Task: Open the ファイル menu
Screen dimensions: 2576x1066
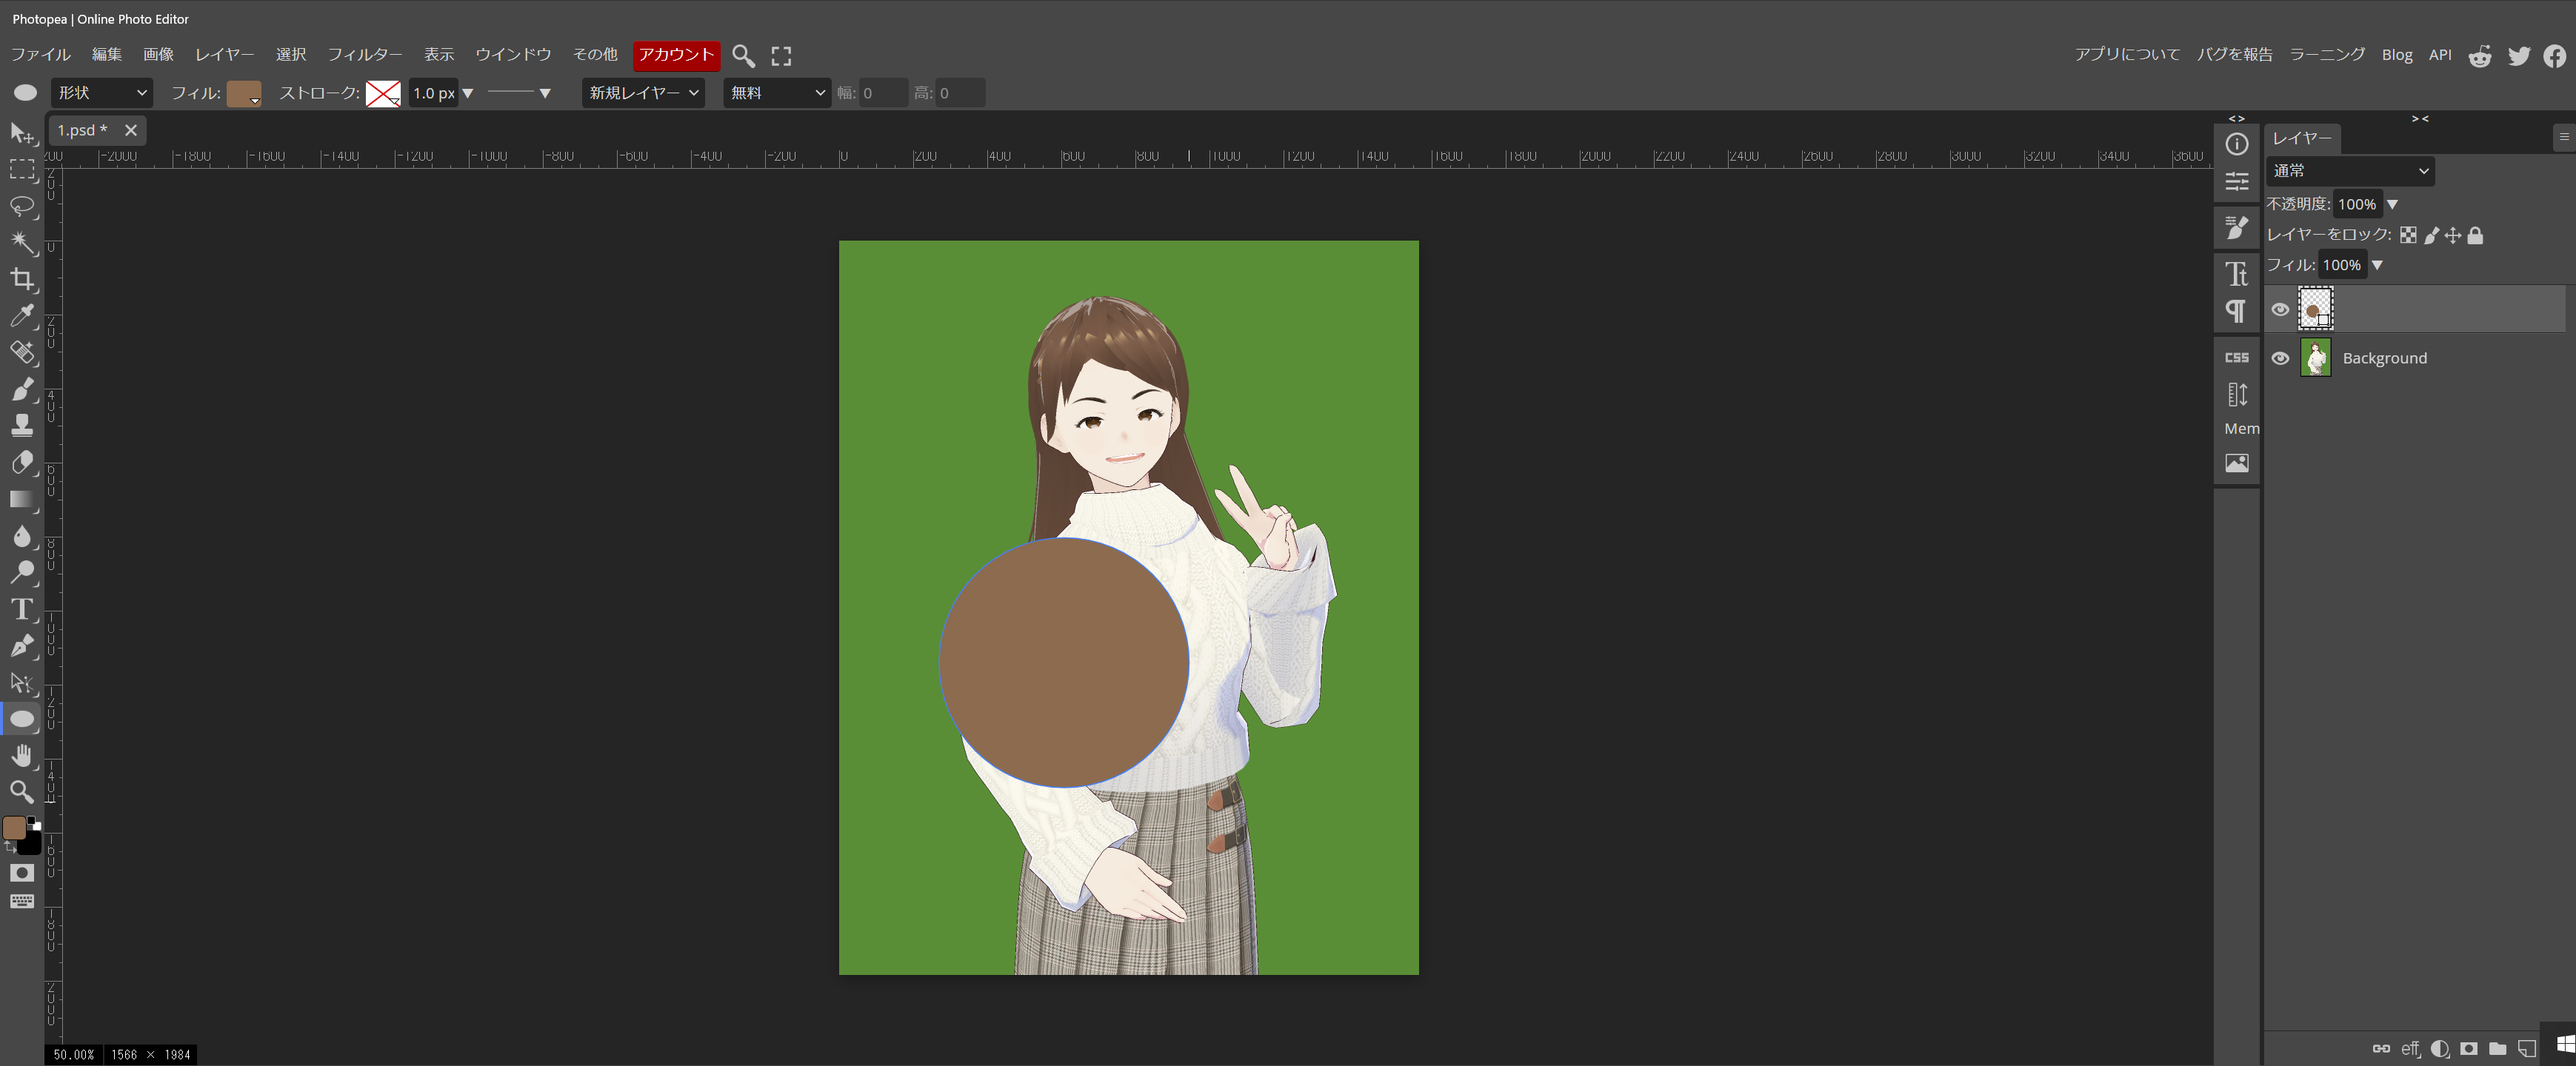Action: click(40, 55)
